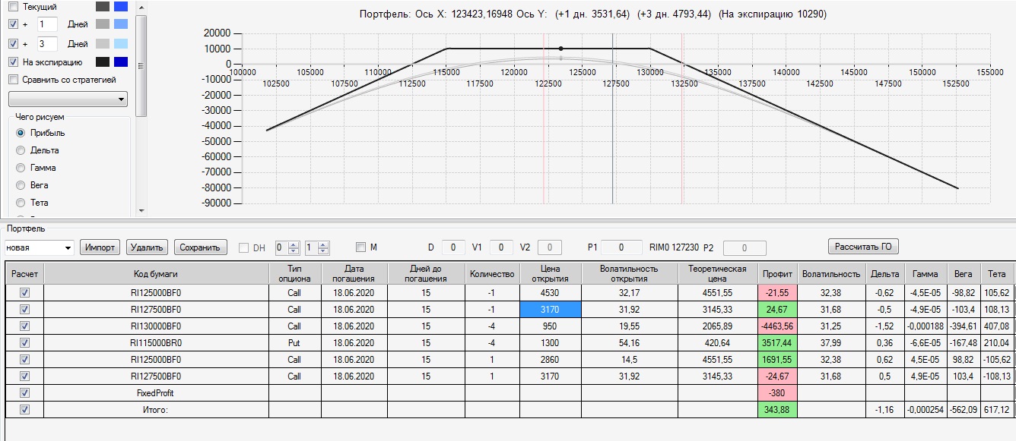Open the strategy comparison dropdown
The height and width of the screenshot is (441, 1016).
click(68, 99)
